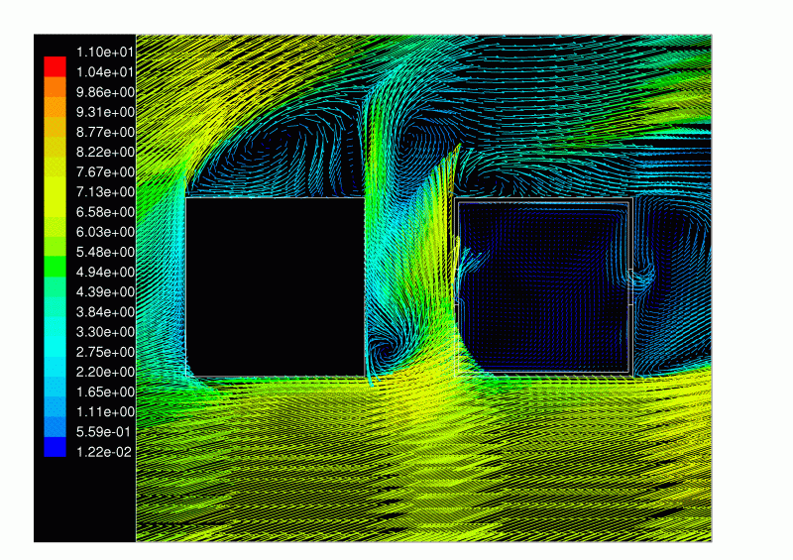The image size is (793, 560).
Task: Click the 3.84e+00 legend value
Action: 105,311
